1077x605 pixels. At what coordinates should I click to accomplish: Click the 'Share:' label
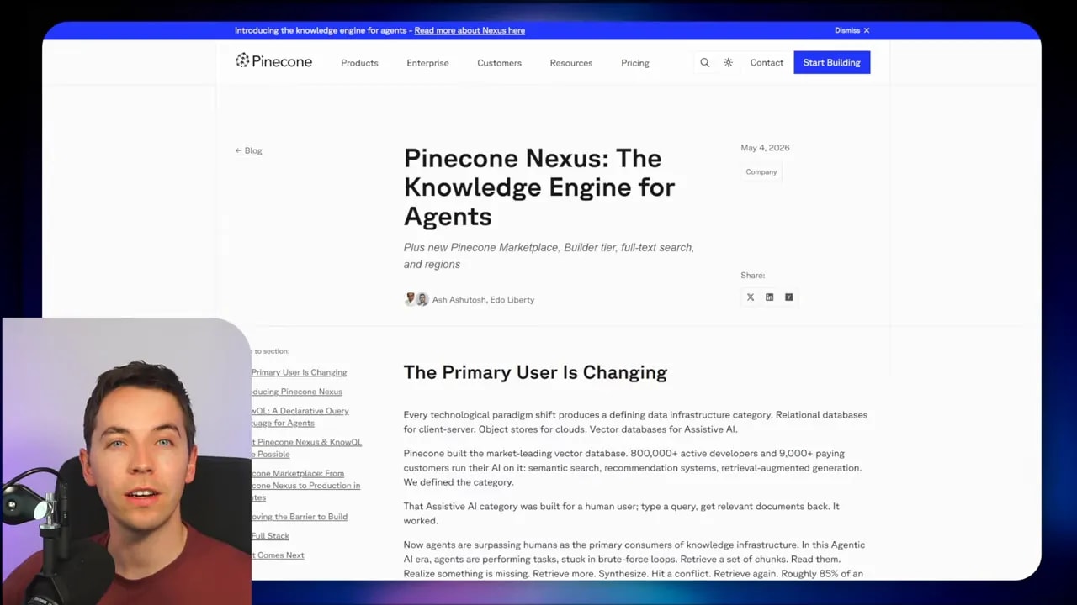(x=752, y=276)
